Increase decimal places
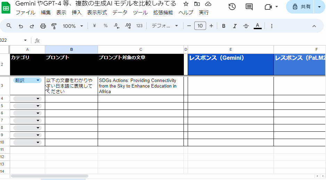This screenshot has width=326, height=180. 128,26
